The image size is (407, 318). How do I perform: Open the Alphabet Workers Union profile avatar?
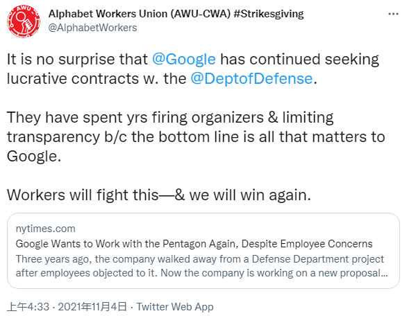(24, 21)
